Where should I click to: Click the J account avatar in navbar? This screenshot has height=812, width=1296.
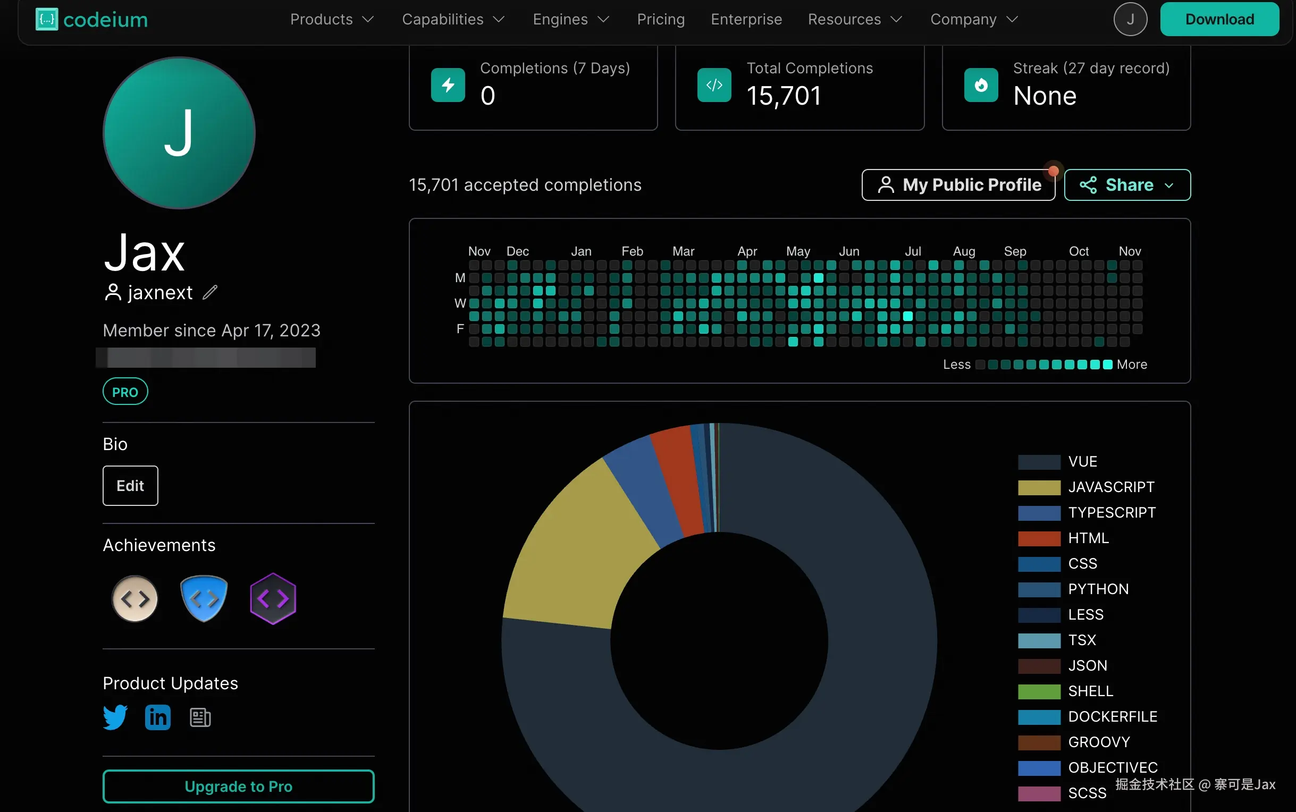[x=1130, y=19]
